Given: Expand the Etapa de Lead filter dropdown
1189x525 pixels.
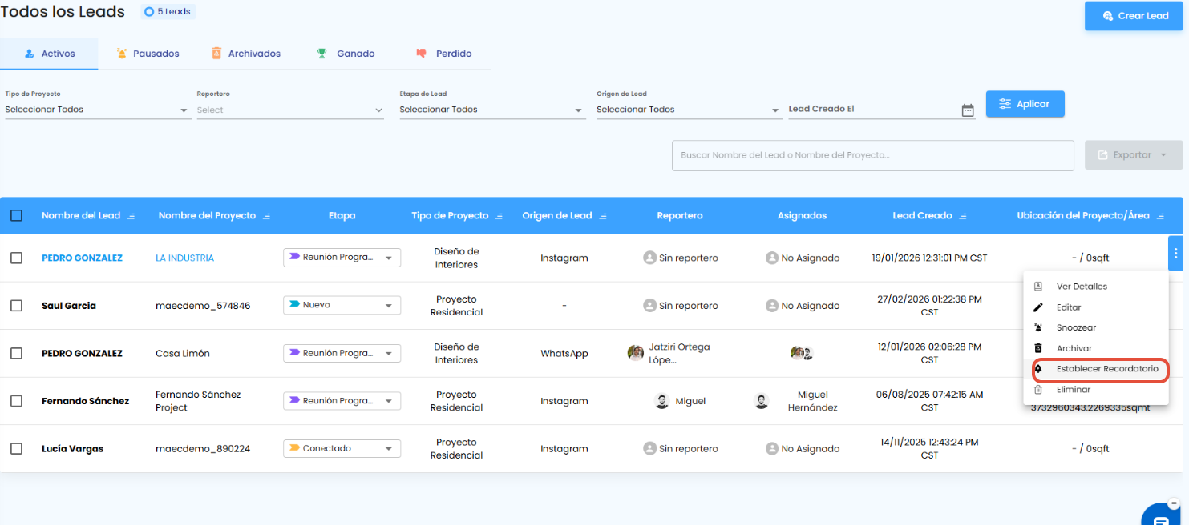Looking at the screenshot, I should 491,110.
